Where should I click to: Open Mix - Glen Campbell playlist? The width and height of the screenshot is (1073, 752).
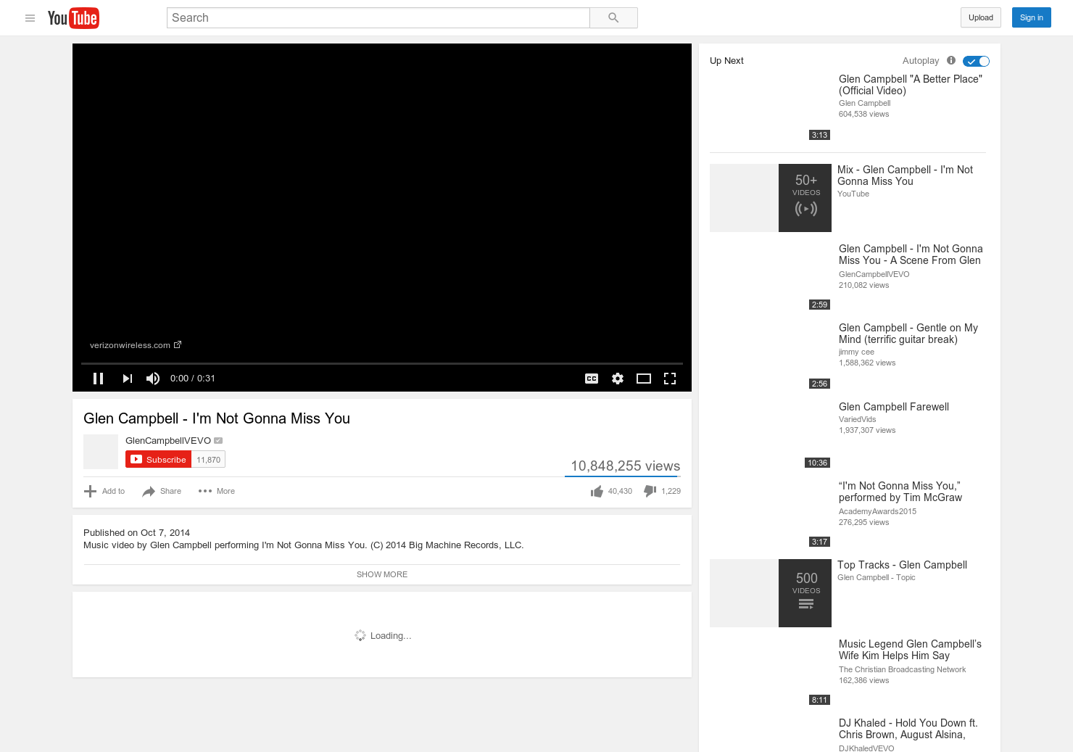pos(905,175)
